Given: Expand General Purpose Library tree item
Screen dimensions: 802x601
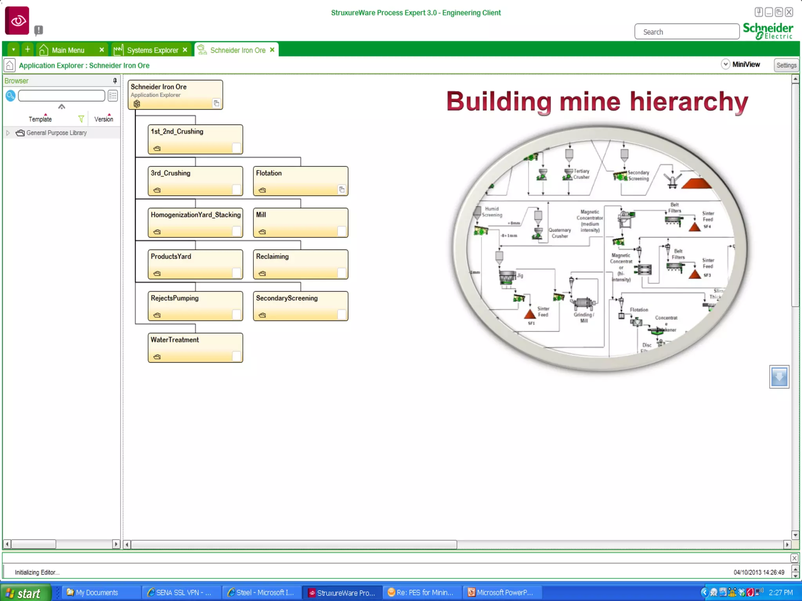Looking at the screenshot, I should click(x=8, y=133).
